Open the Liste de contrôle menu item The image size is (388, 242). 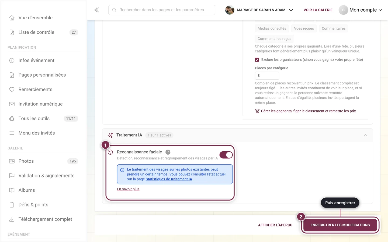[x=43, y=32]
